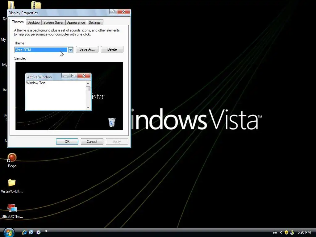
Task: Open the yellow security shield tray alert
Action: click(286, 232)
